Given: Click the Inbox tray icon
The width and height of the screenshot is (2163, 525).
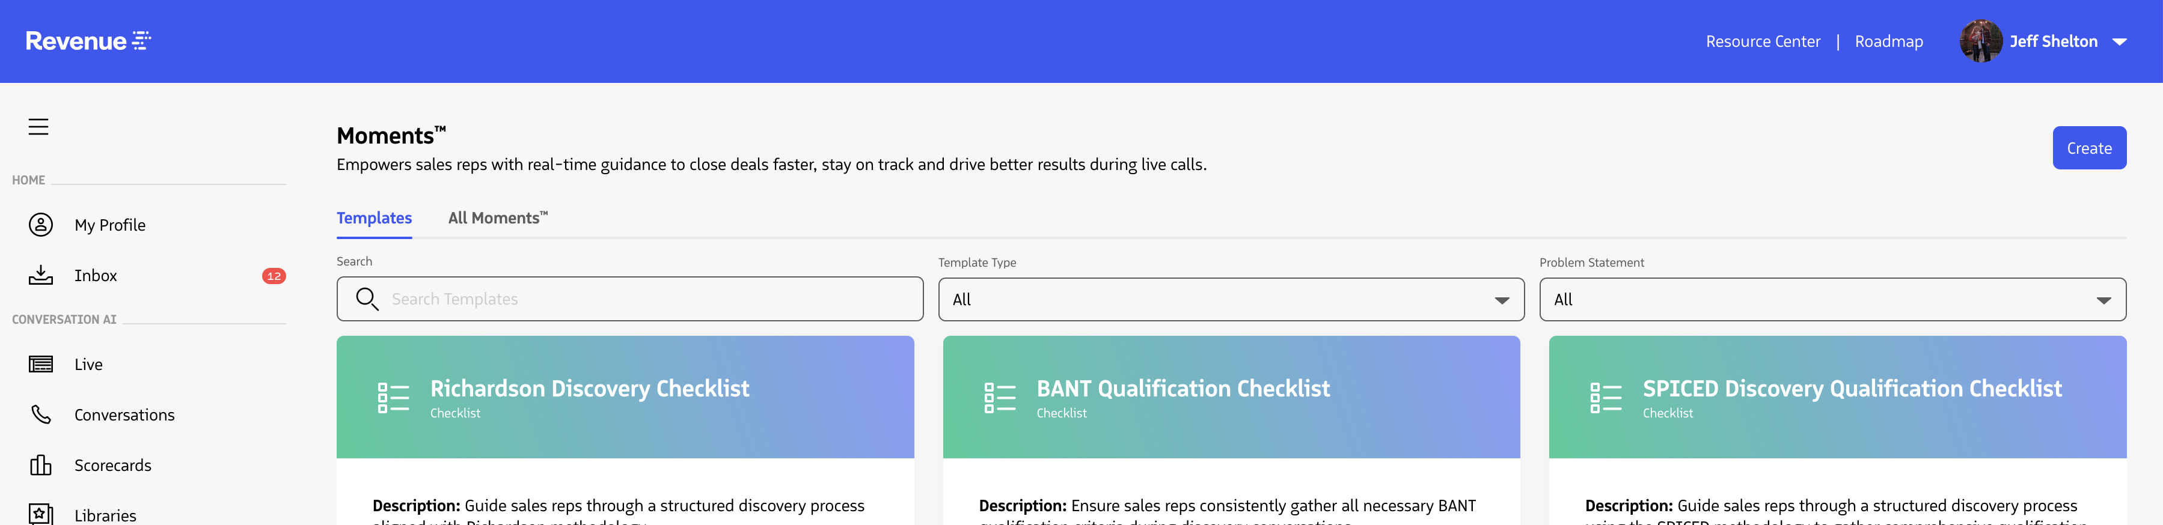Looking at the screenshot, I should 40,275.
